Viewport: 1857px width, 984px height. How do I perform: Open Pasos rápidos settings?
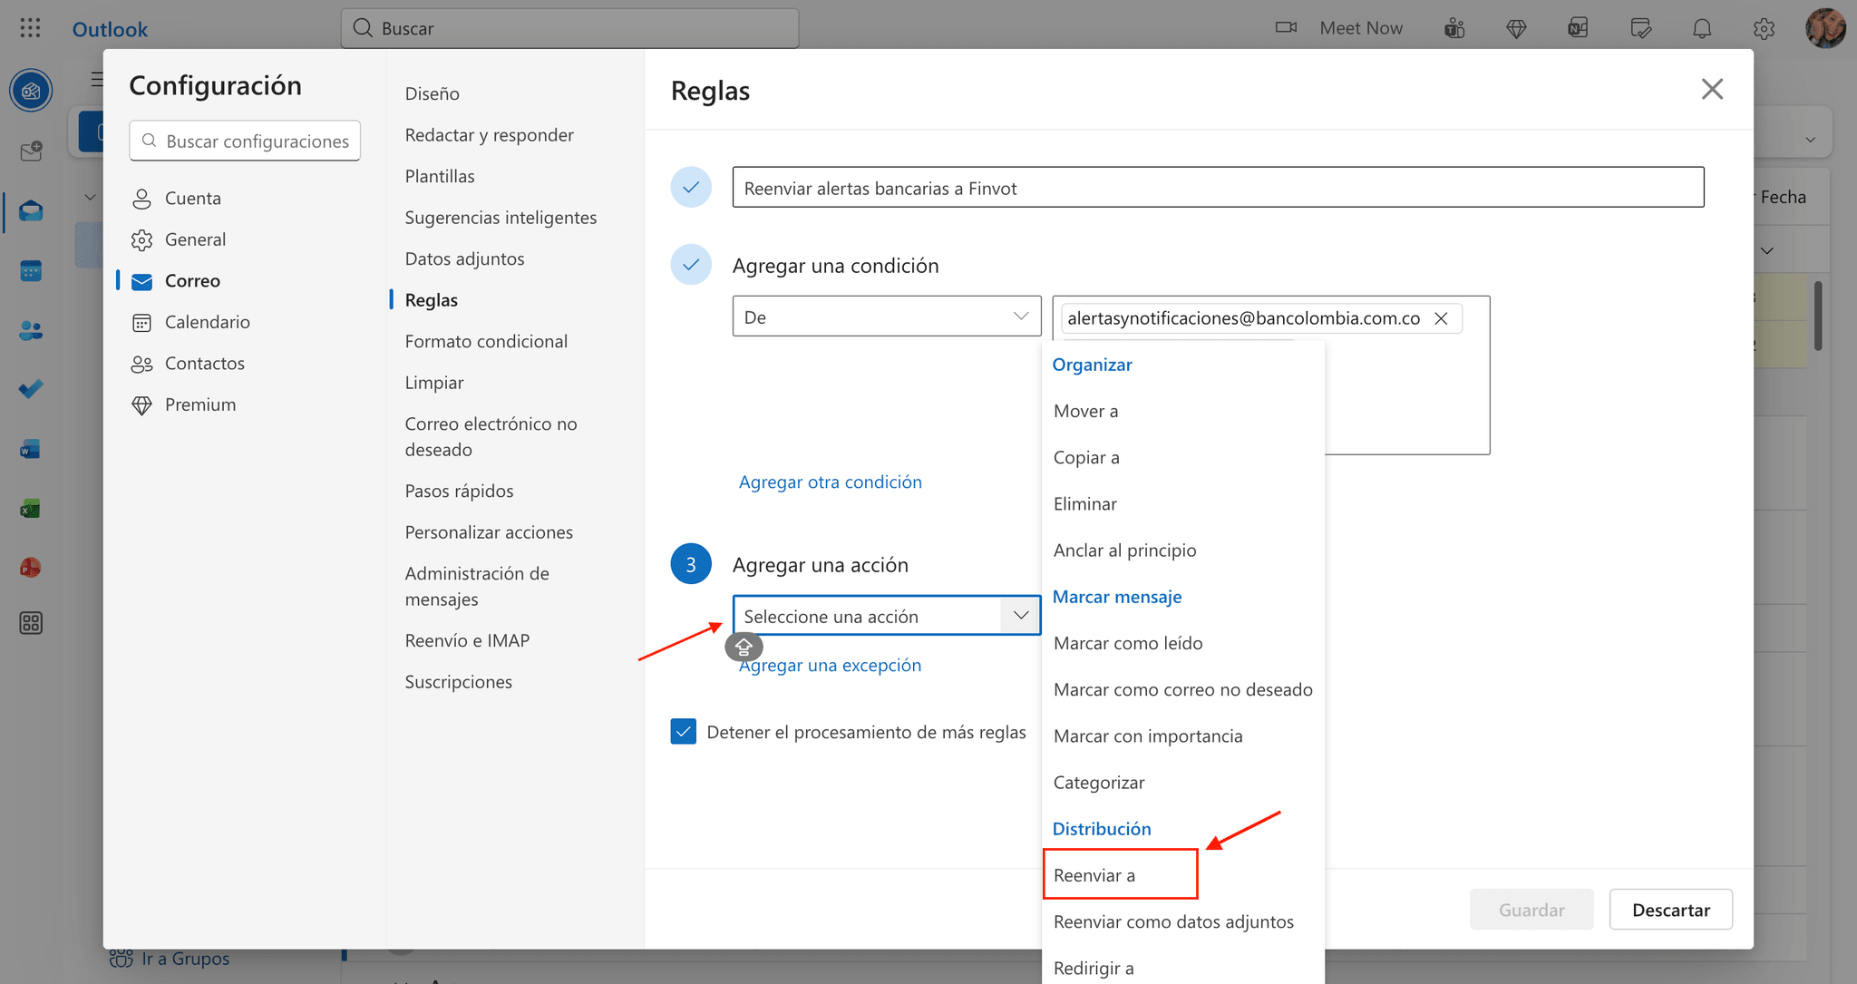(x=459, y=491)
